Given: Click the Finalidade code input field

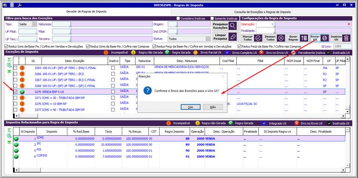Looking at the screenshot, I should (265, 30).
